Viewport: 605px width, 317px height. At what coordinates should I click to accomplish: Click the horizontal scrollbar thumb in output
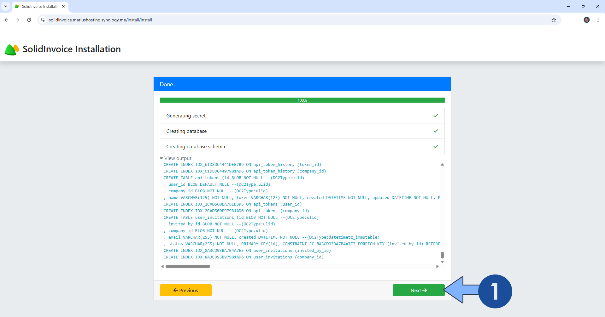tap(188, 266)
